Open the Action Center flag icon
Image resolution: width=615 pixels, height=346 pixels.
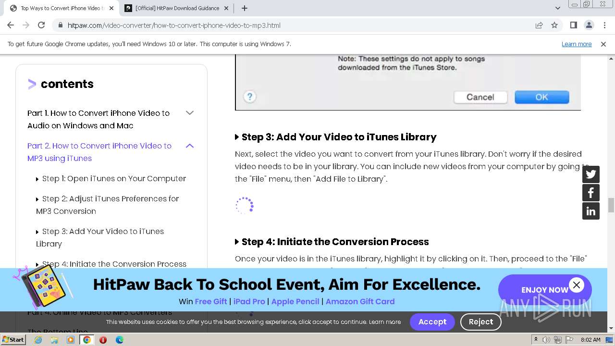(569, 340)
